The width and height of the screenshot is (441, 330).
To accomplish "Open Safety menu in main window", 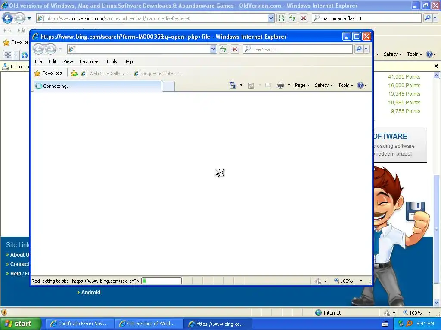I will point(393,54).
